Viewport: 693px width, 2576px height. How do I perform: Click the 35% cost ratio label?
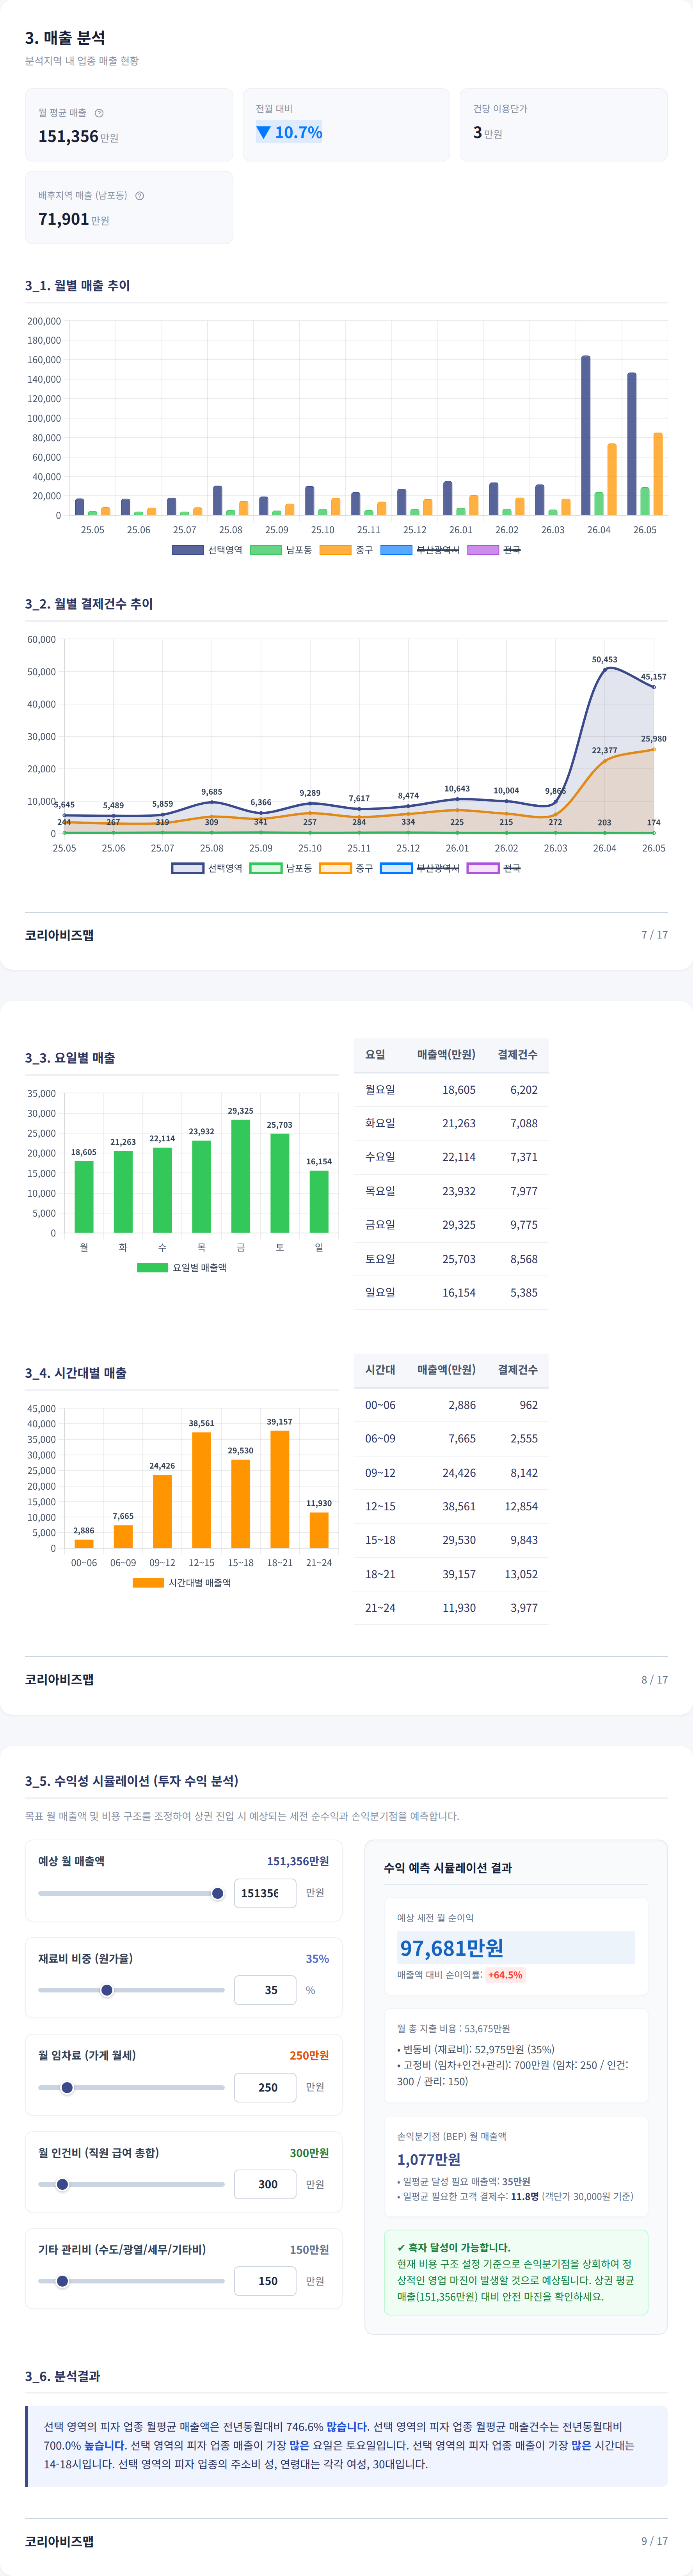[317, 1959]
